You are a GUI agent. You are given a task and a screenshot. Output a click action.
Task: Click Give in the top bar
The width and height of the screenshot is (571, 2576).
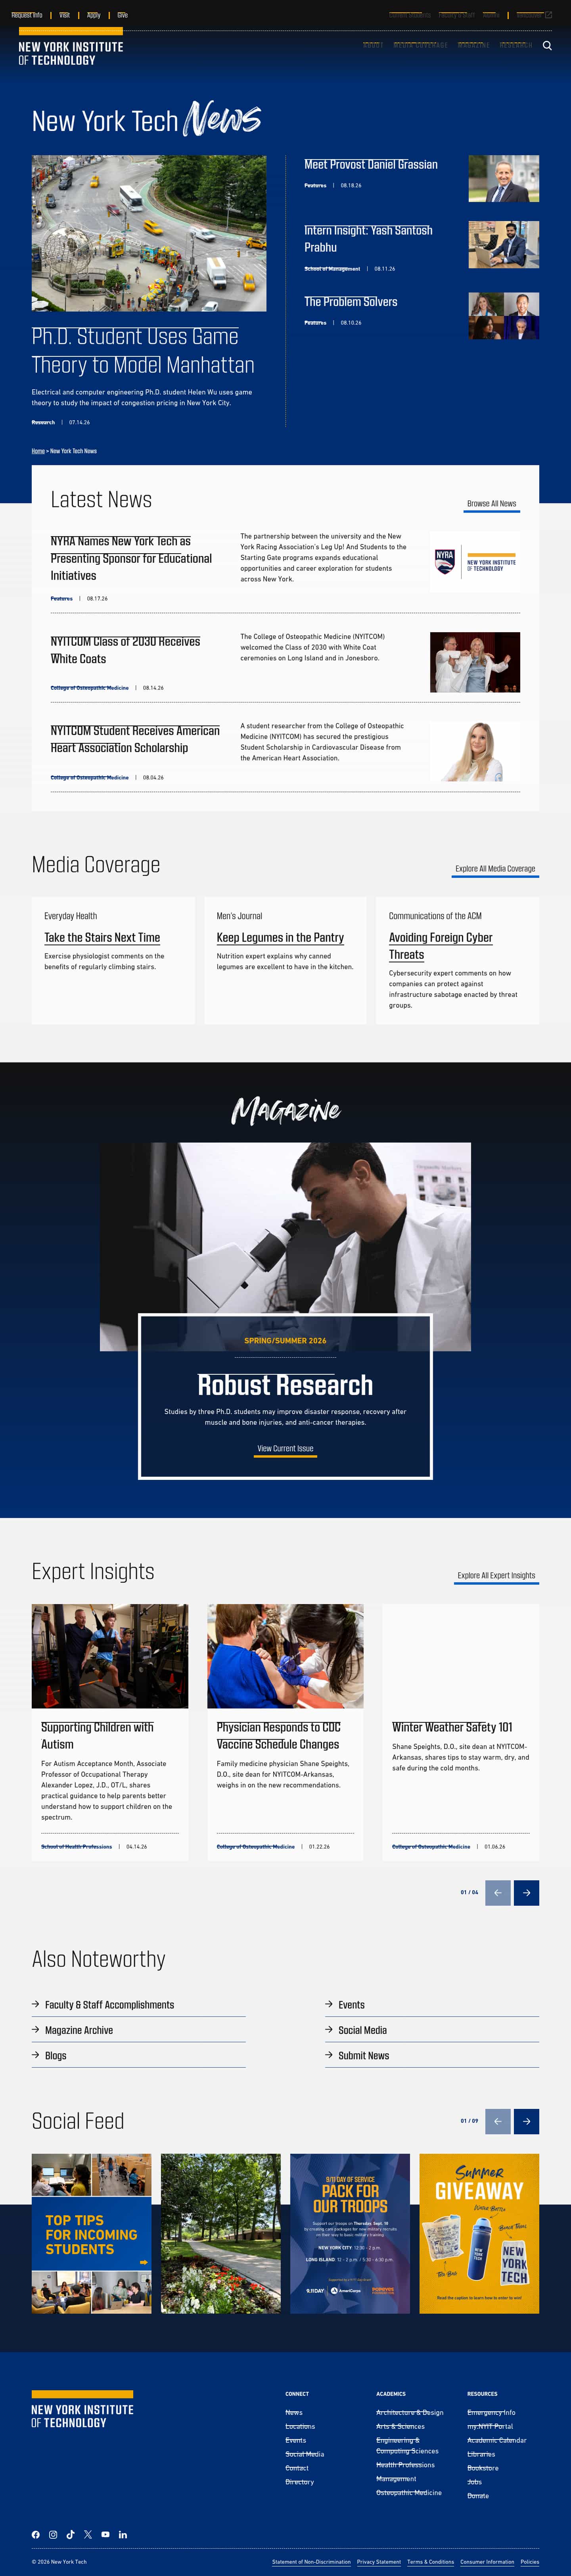(x=122, y=15)
